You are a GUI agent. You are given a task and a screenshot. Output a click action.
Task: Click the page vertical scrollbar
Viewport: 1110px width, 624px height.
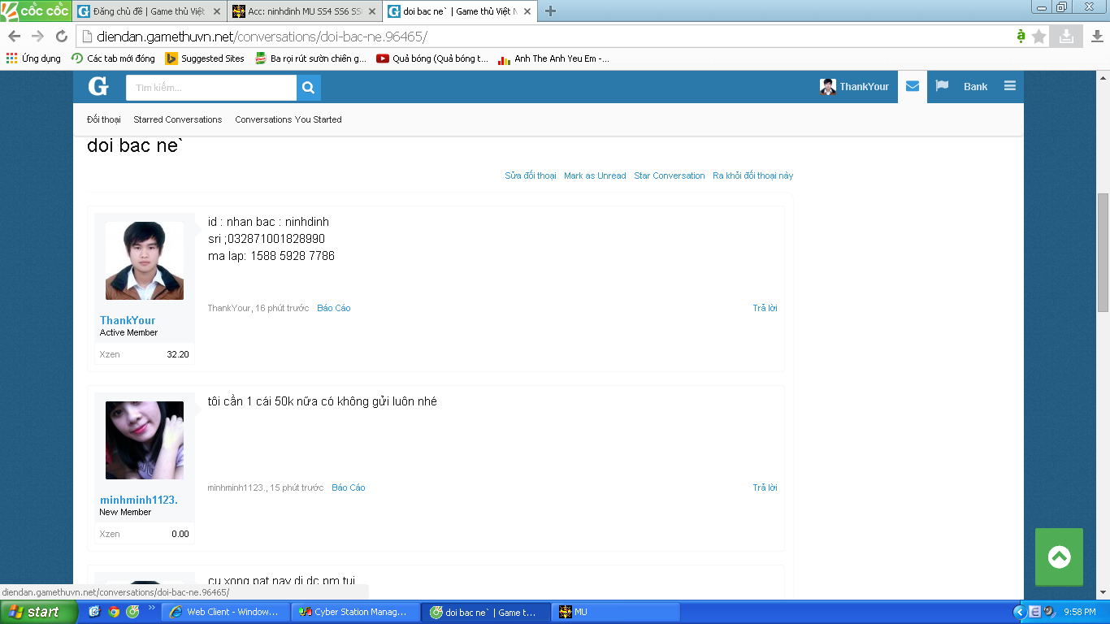(1103, 252)
